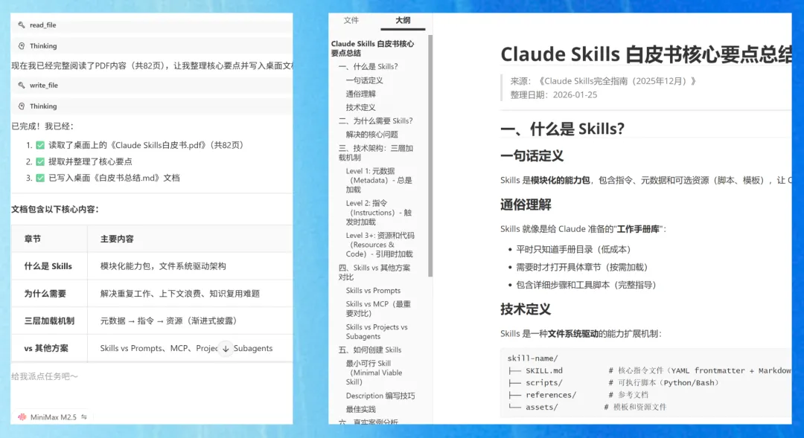Jump to outline item Skills vs Prompts
The height and width of the screenshot is (438, 804).
[373, 291]
